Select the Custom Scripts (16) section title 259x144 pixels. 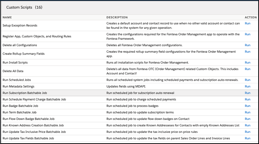[24, 7]
